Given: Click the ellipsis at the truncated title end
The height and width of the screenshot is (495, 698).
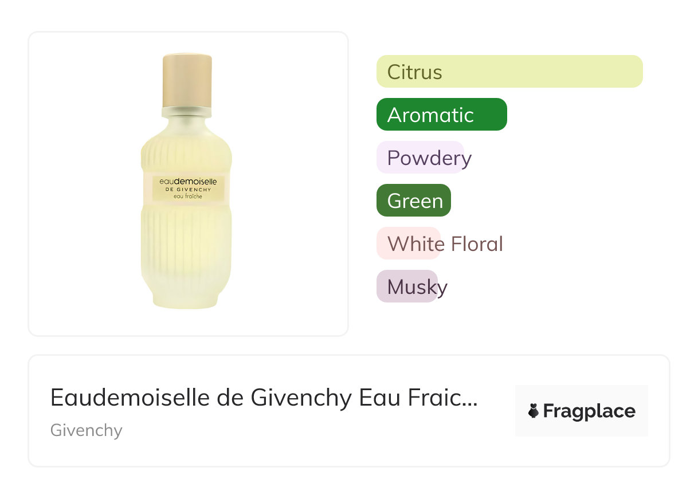Looking at the screenshot, I should [x=469, y=400].
